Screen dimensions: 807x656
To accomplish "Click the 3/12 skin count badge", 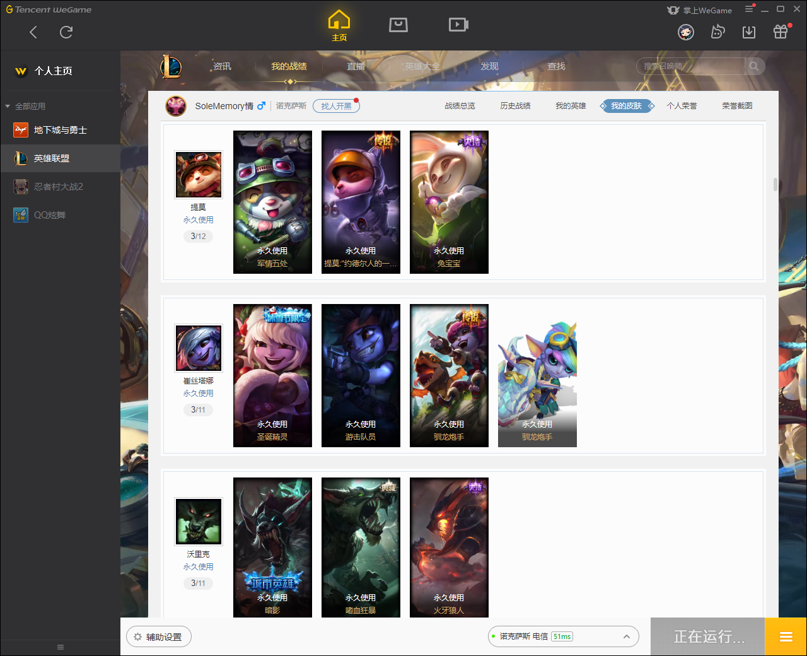I will pyautogui.click(x=198, y=237).
